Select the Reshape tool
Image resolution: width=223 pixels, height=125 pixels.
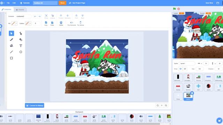pos(21,33)
